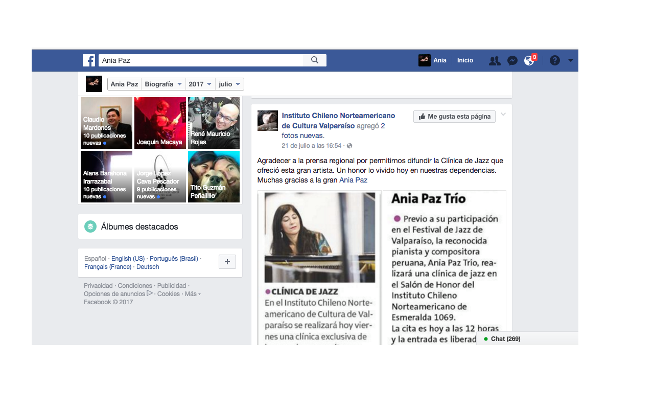Open the Publicidad footer link
The width and height of the screenshot is (654, 409).
click(x=172, y=286)
